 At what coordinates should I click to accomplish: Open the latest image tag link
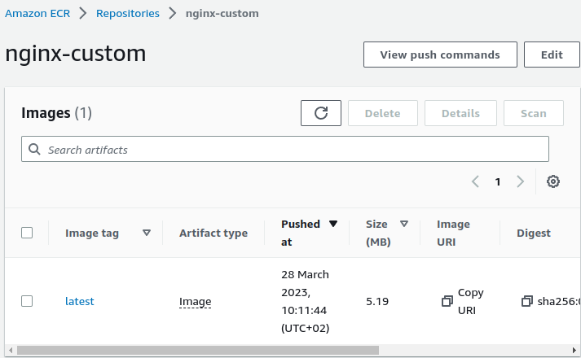click(79, 301)
